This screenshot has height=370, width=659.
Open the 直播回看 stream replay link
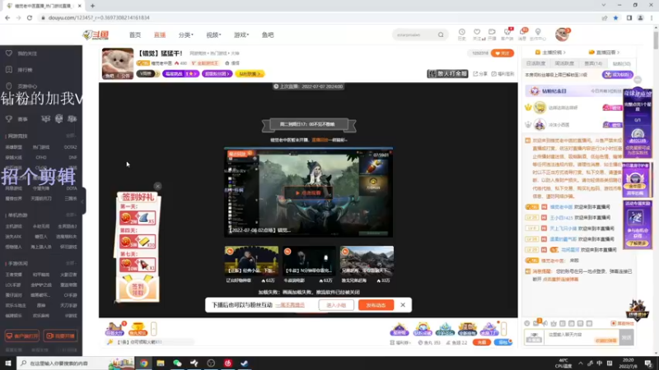604,53
